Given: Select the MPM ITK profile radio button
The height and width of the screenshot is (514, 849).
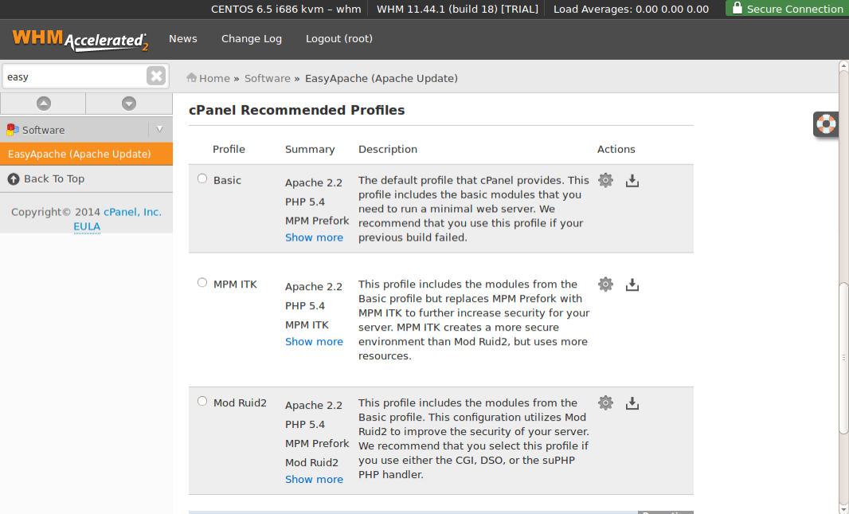Looking at the screenshot, I should pyautogui.click(x=202, y=283).
